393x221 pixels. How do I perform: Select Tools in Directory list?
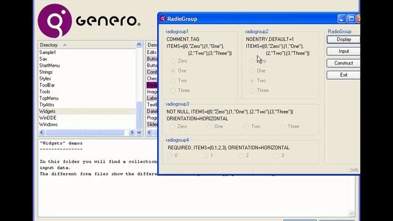(87, 91)
